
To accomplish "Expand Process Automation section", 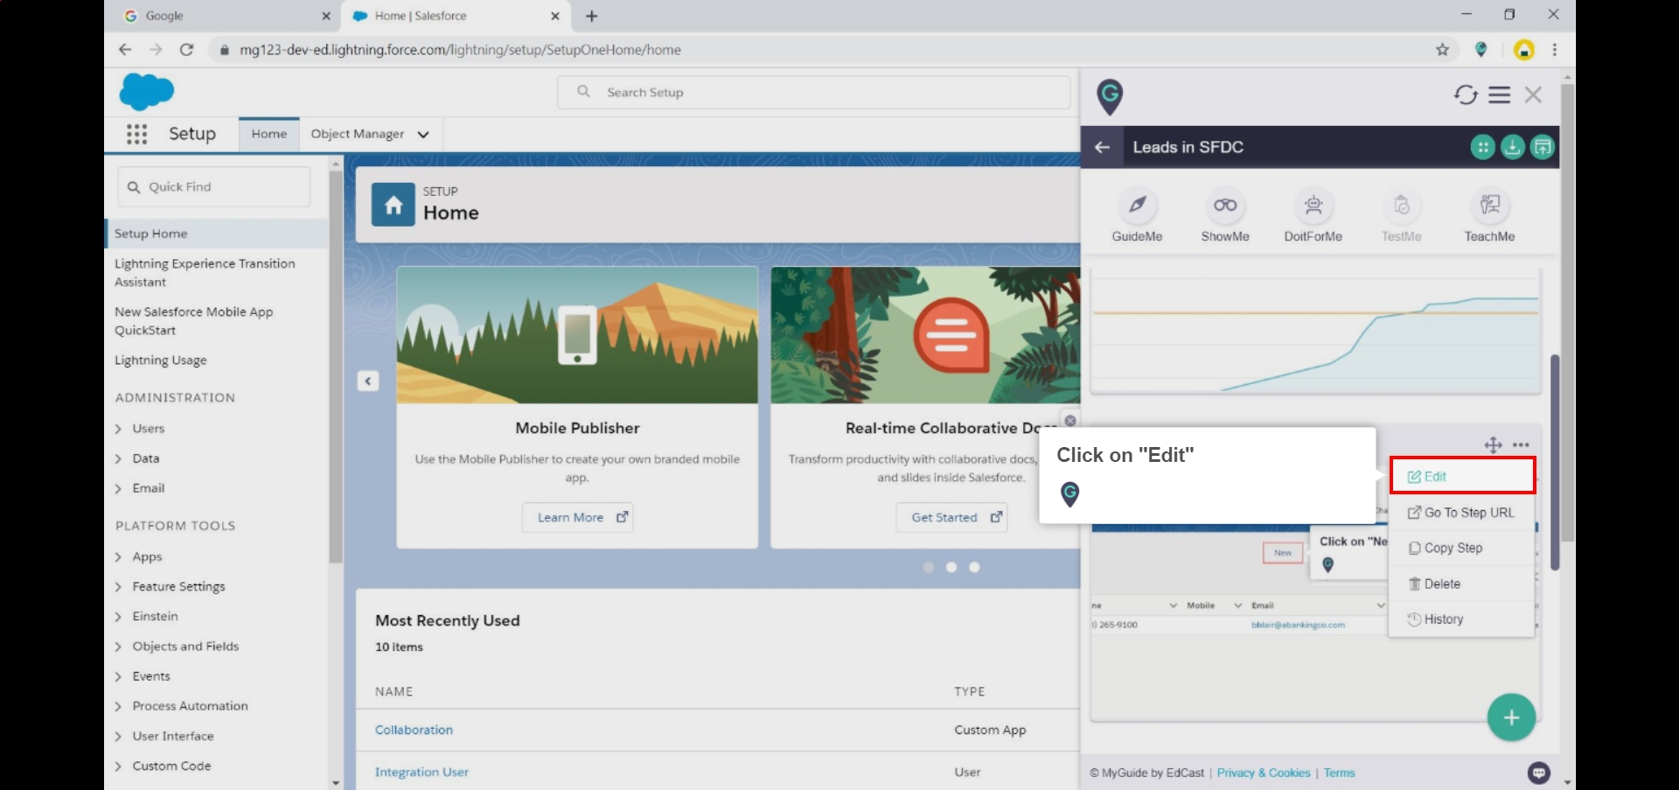I will (118, 706).
